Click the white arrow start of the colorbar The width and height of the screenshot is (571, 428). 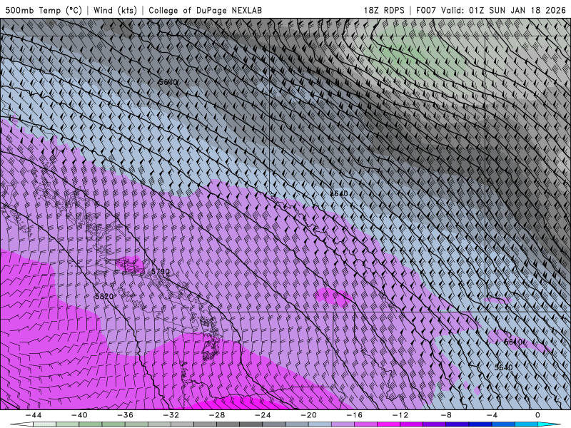(x=22, y=424)
